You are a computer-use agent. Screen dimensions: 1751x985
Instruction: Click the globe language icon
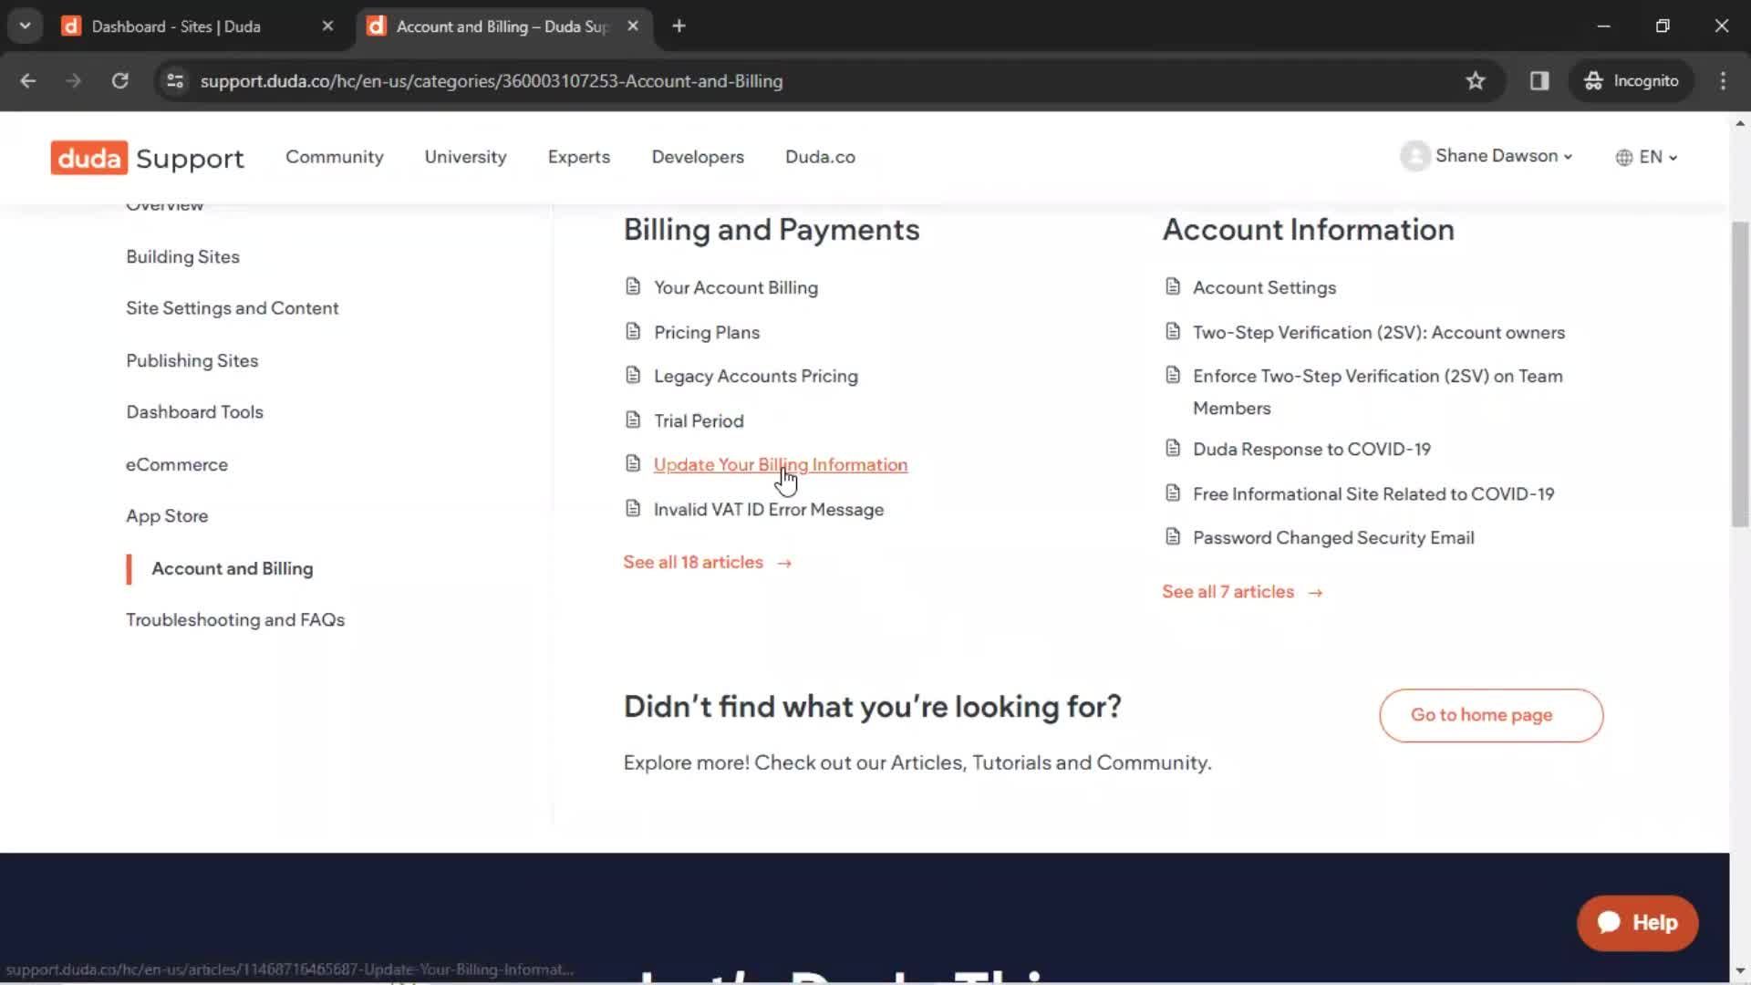pos(1623,158)
